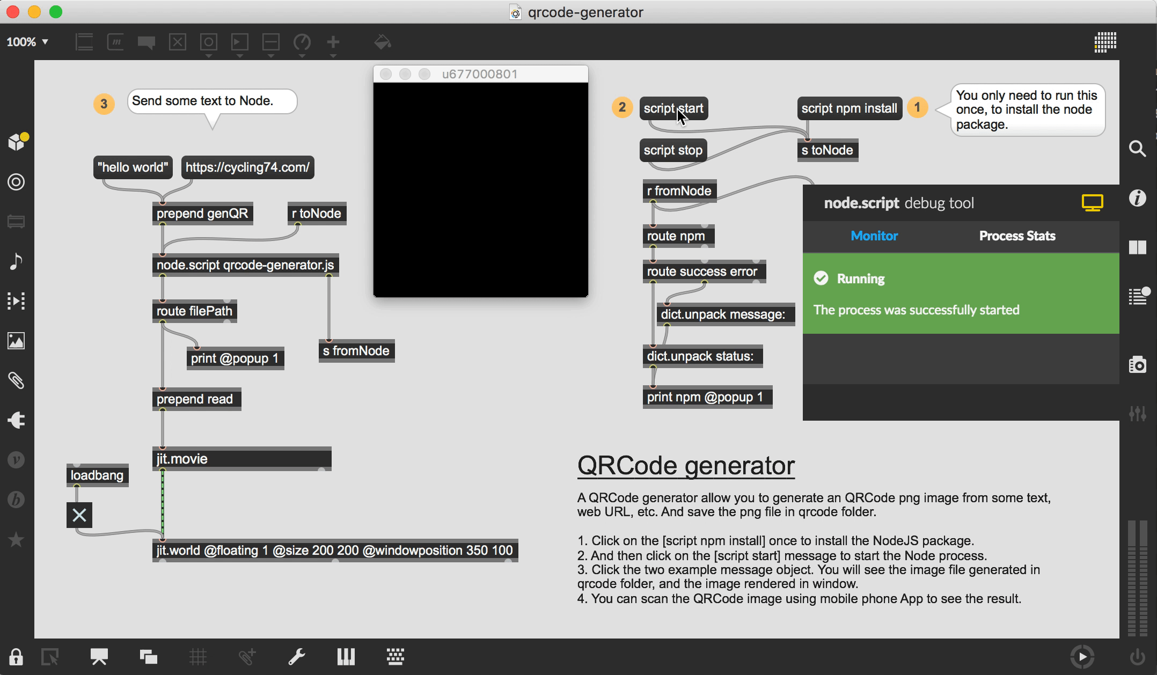Screen dimensions: 1157x675
Task: Open the Max console list icon
Action: [x=1137, y=296]
